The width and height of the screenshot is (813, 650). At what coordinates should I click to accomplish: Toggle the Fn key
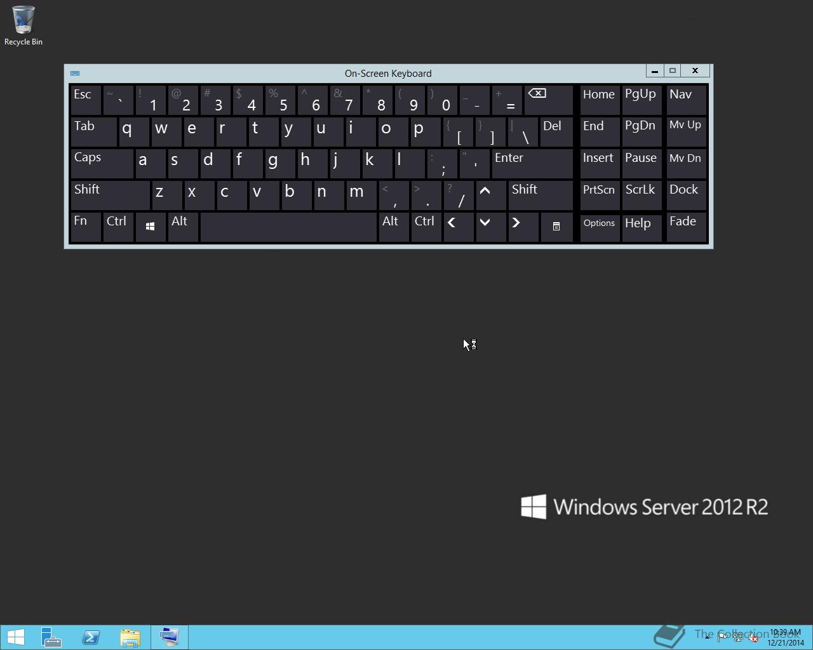tap(86, 227)
